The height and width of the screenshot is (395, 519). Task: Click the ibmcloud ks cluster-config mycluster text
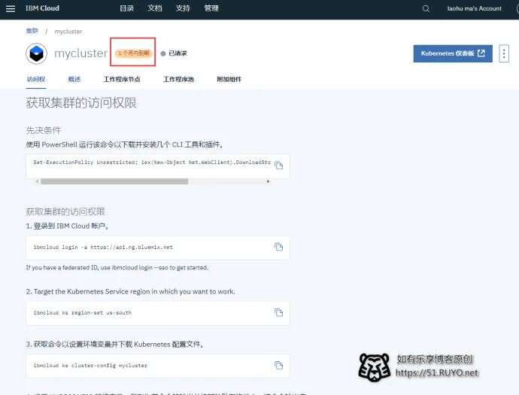tap(90, 366)
